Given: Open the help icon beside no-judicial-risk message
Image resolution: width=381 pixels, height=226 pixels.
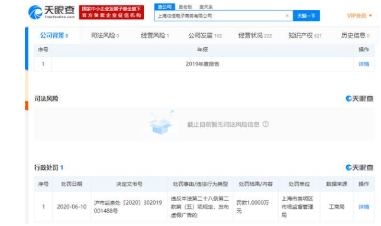Looking at the screenshot, I should tap(266, 125).
